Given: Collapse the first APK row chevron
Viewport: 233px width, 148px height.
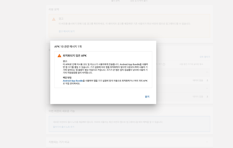Looking at the screenshot, I should coord(207,72).
